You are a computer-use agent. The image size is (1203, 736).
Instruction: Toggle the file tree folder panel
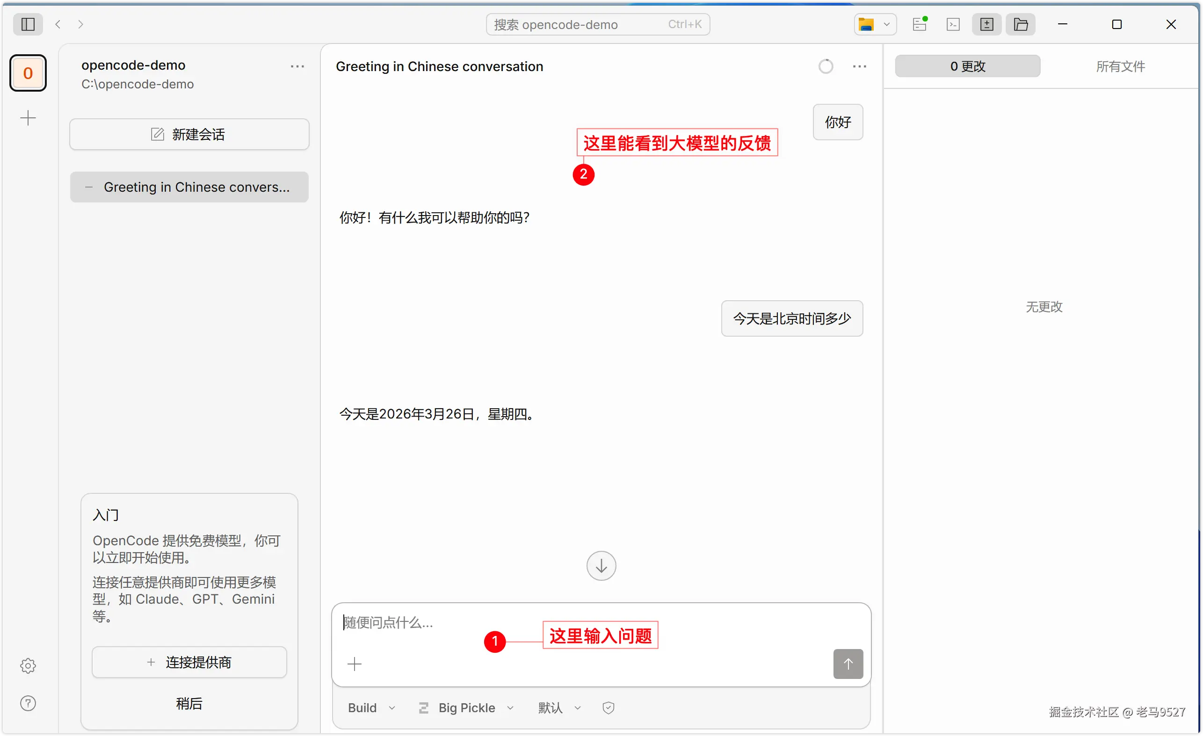click(1021, 24)
